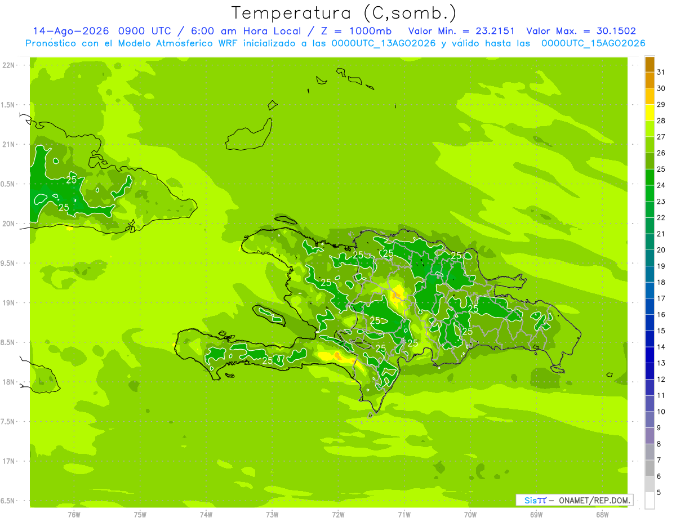This screenshot has height=522, width=676.
Task: Click the "72W" longitude label
Action: (x=338, y=515)
